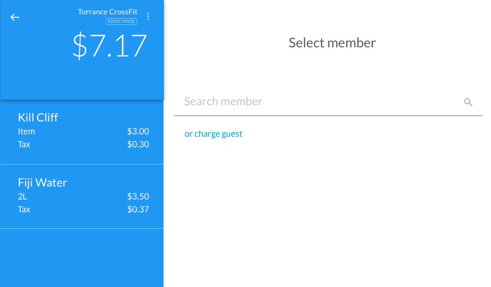Screen dimensions: 491x287
Task: Click the Select member heading
Action: pyautogui.click(x=332, y=43)
